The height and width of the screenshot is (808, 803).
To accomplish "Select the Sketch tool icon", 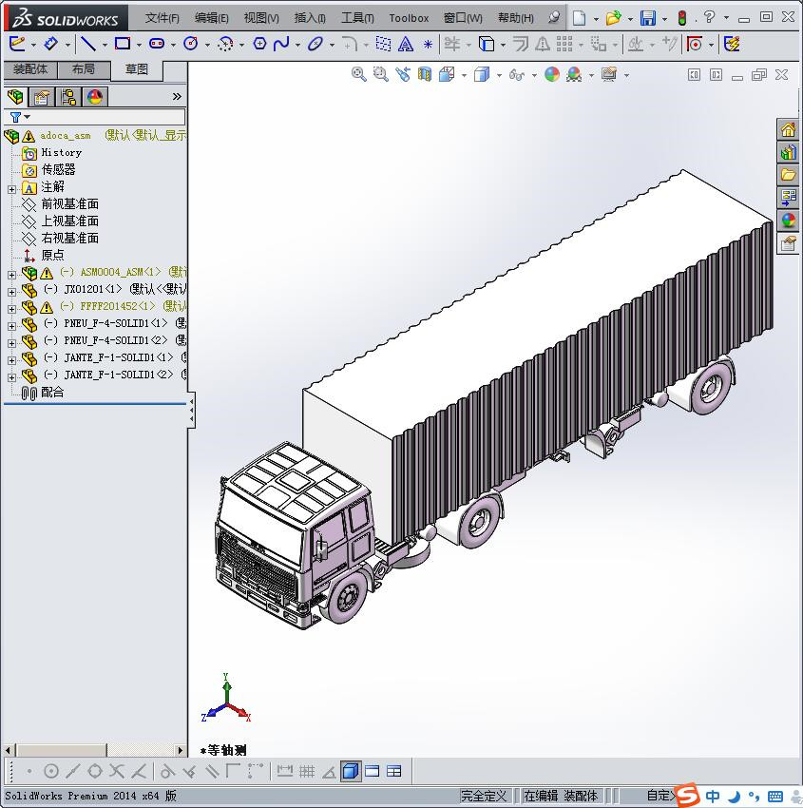I will coord(17,45).
